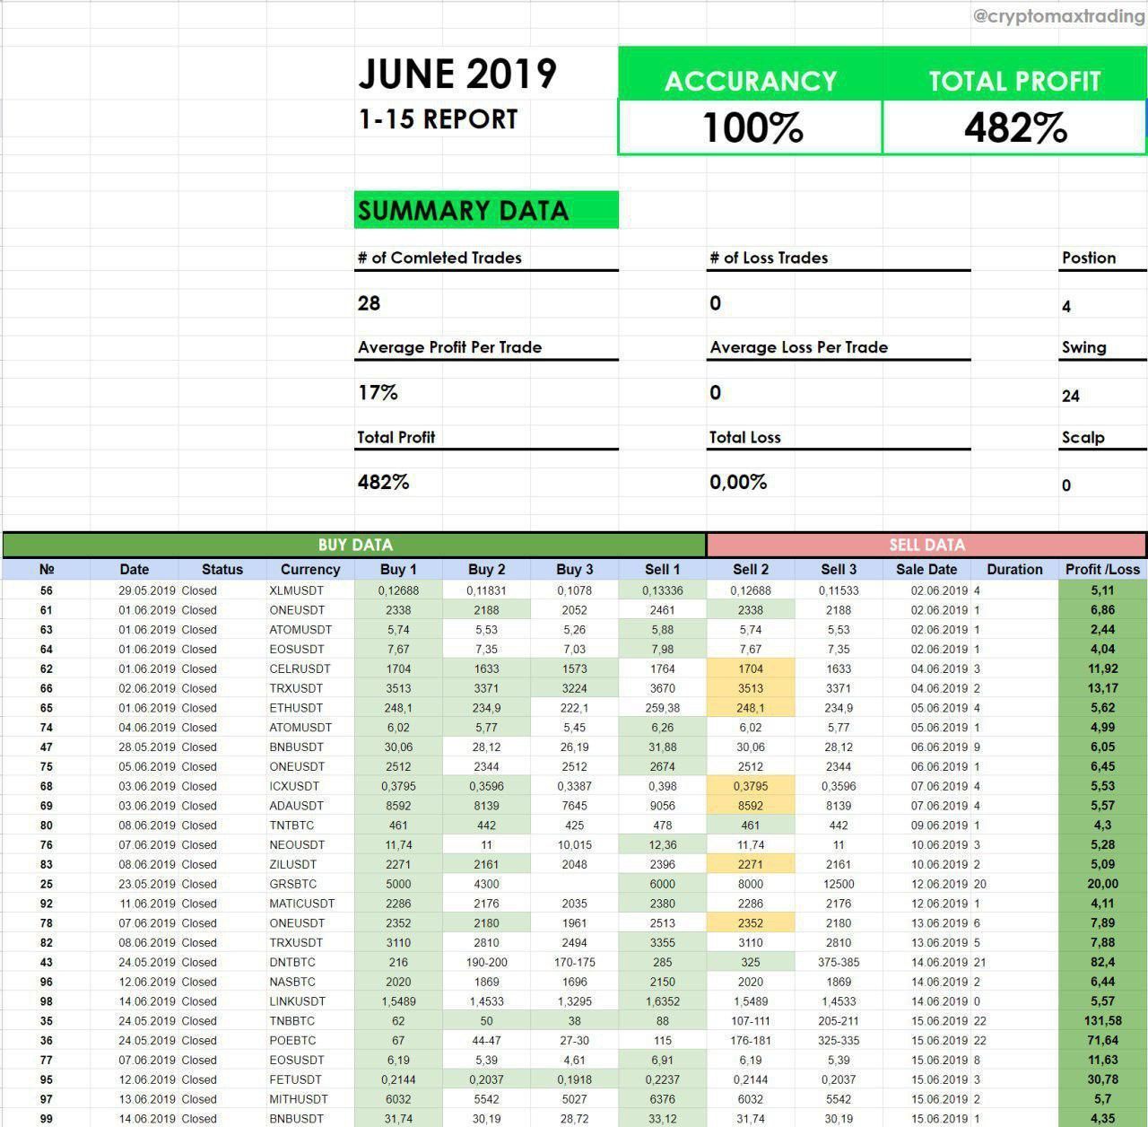Select the MATICUSDT currency cell
The height and width of the screenshot is (1127, 1148).
click(x=310, y=904)
